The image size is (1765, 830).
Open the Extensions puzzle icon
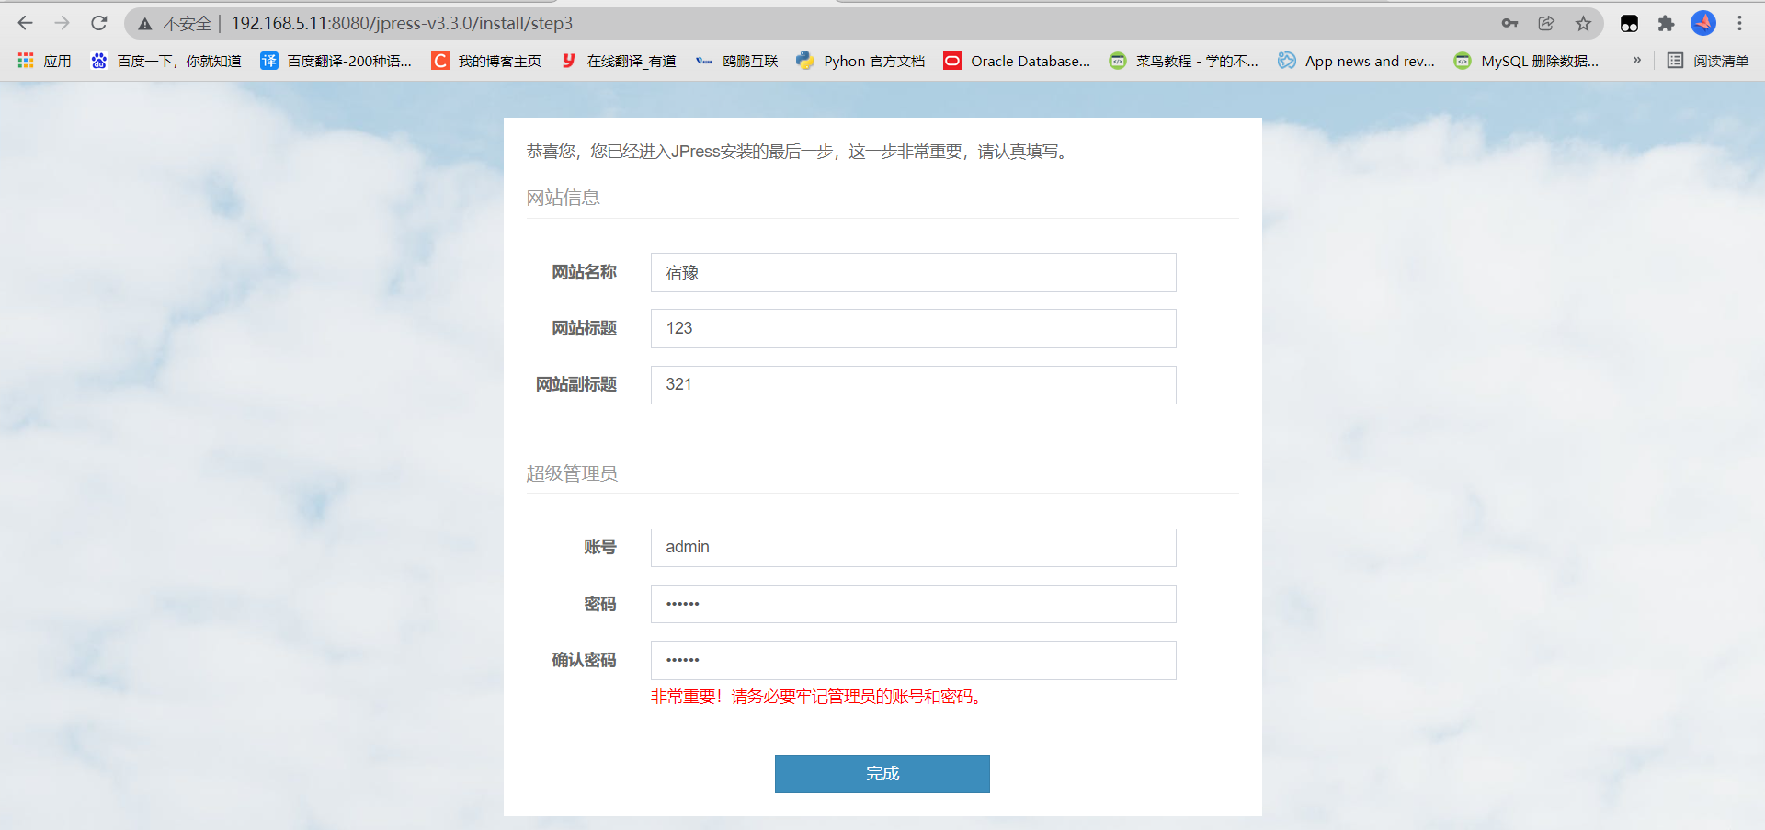1666,23
